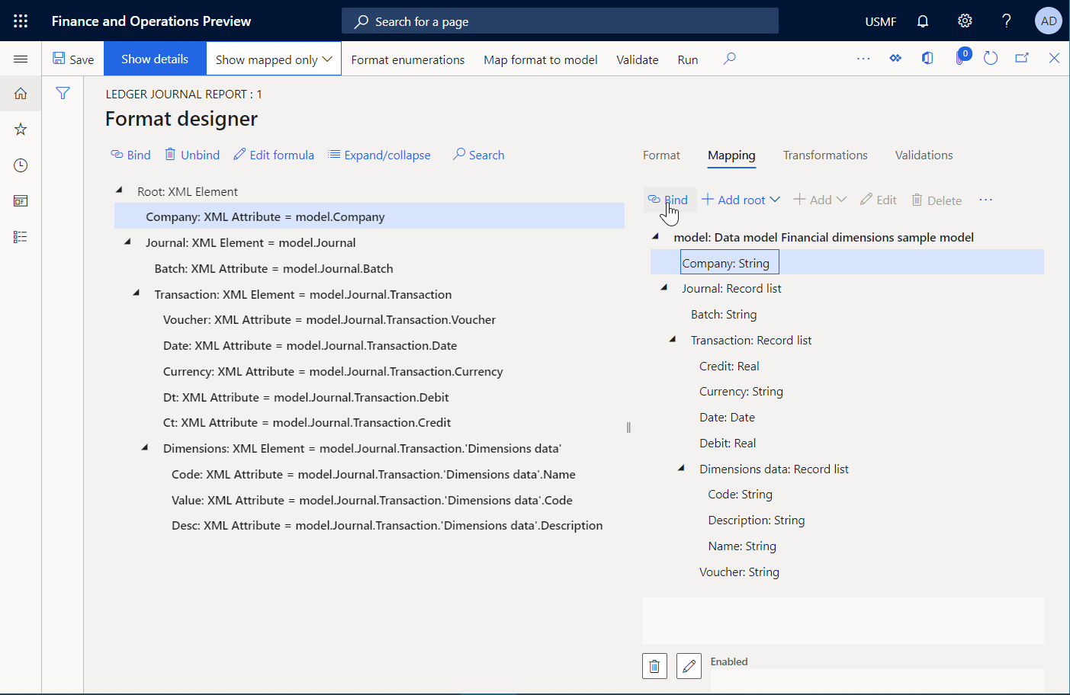The image size is (1070, 695).
Task: Collapse Root: XML Element node
Action: (119, 191)
